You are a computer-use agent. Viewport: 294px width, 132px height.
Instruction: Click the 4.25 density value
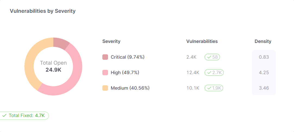264,72
